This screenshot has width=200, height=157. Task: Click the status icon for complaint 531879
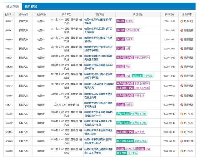[x=182, y=76]
